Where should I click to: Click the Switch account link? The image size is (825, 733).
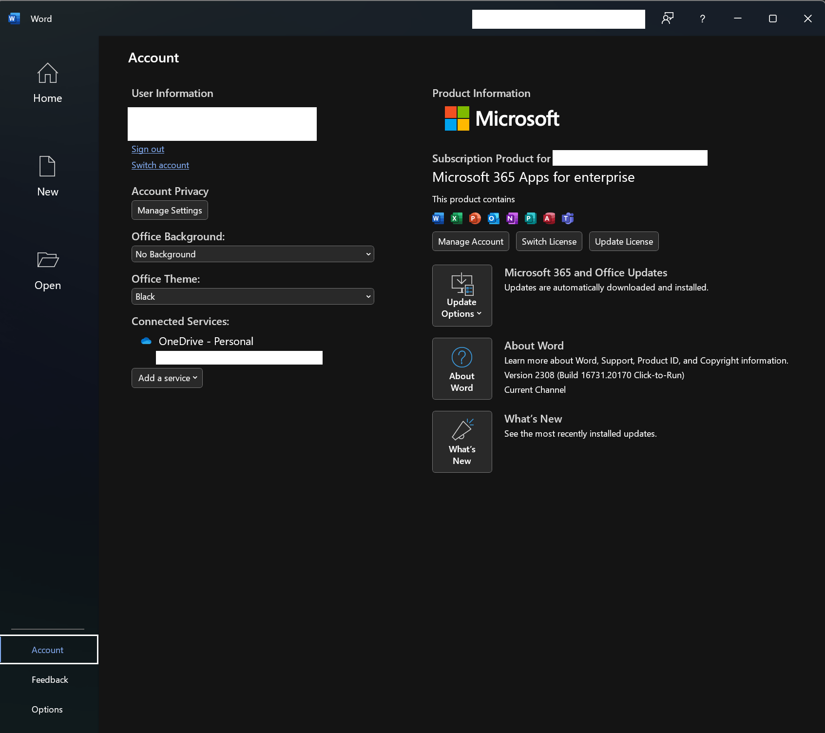160,165
